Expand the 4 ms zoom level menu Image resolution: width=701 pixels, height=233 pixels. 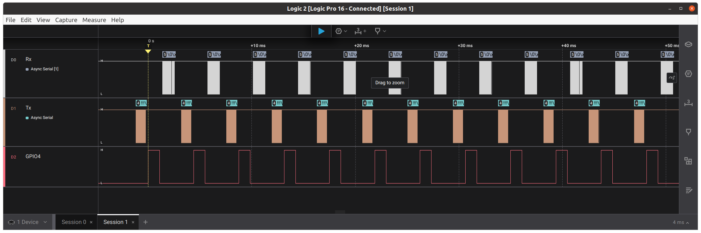[x=681, y=222]
